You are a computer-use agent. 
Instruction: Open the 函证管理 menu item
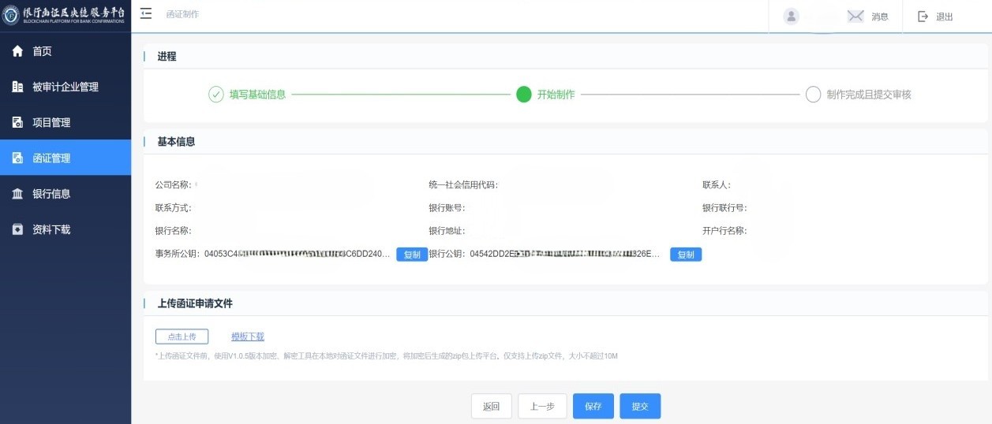coord(51,158)
